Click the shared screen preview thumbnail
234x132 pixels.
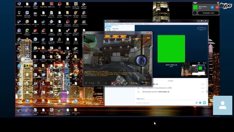pos(193,70)
